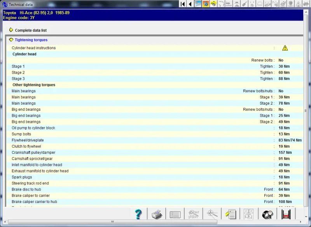Open the notes document icon with yellow arrow

[x=231, y=214]
